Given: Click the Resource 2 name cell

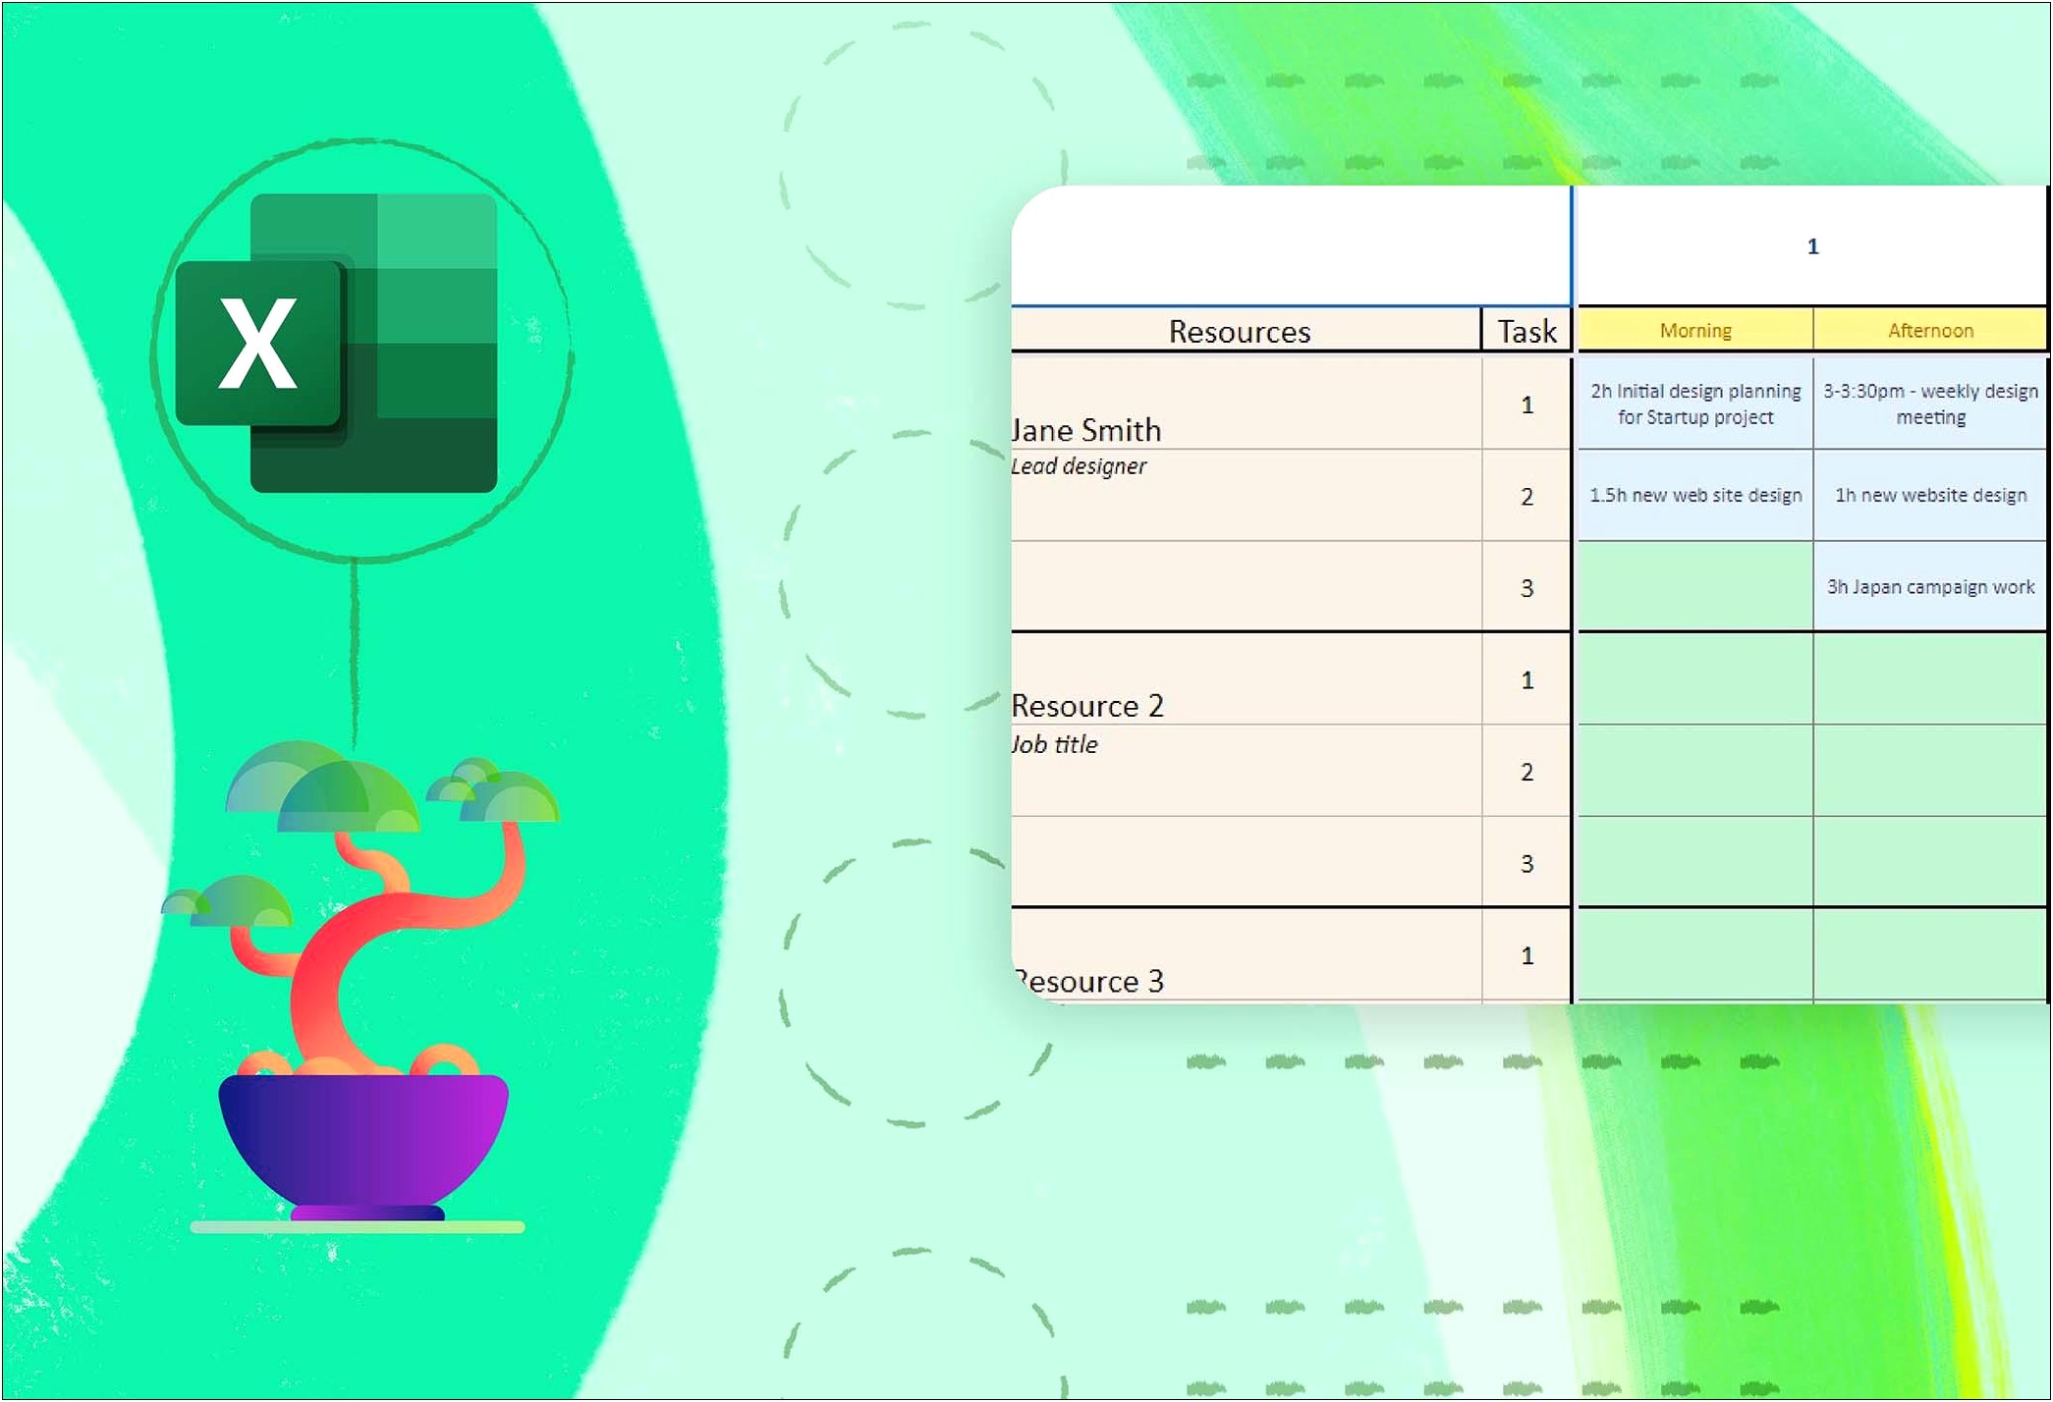Looking at the screenshot, I should point(1246,679).
